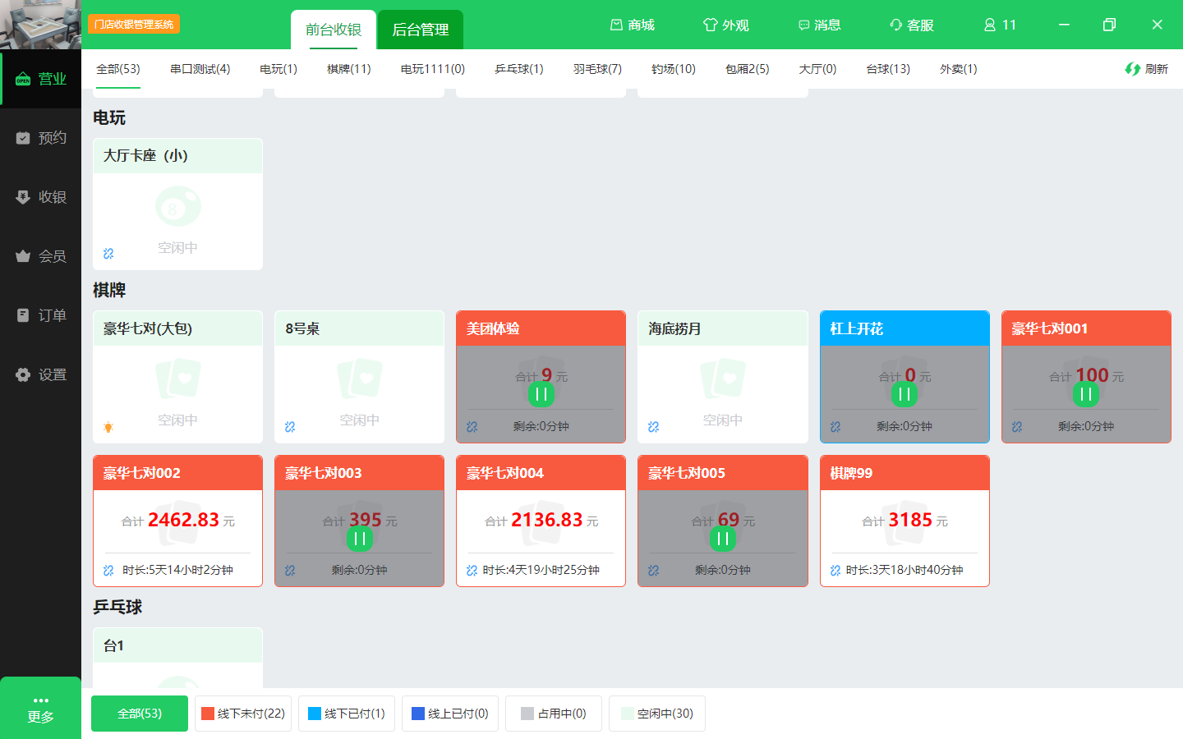
Task: Select the 钓场(10) category tab
Action: [x=674, y=69]
